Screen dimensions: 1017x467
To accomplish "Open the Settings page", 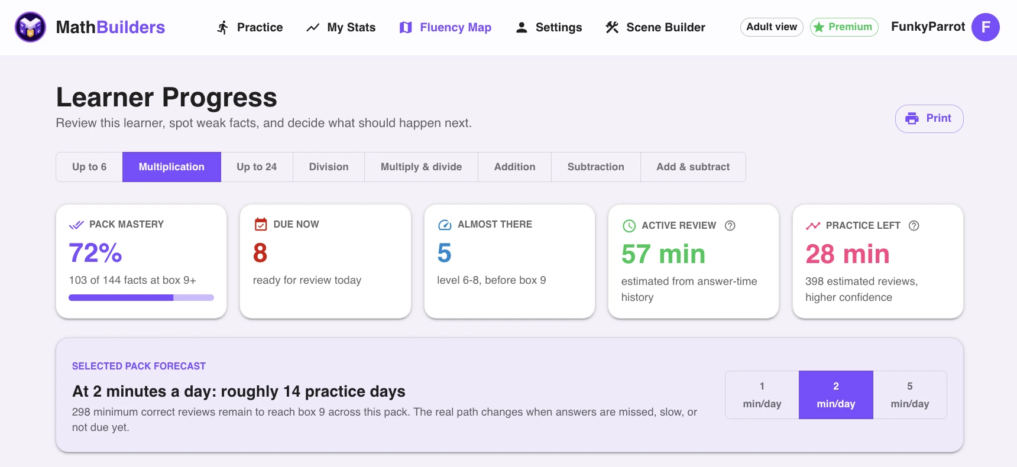I will (549, 27).
